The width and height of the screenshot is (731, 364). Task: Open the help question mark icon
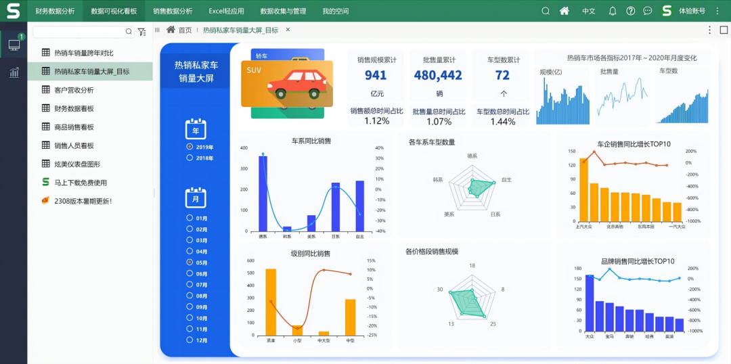point(630,12)
